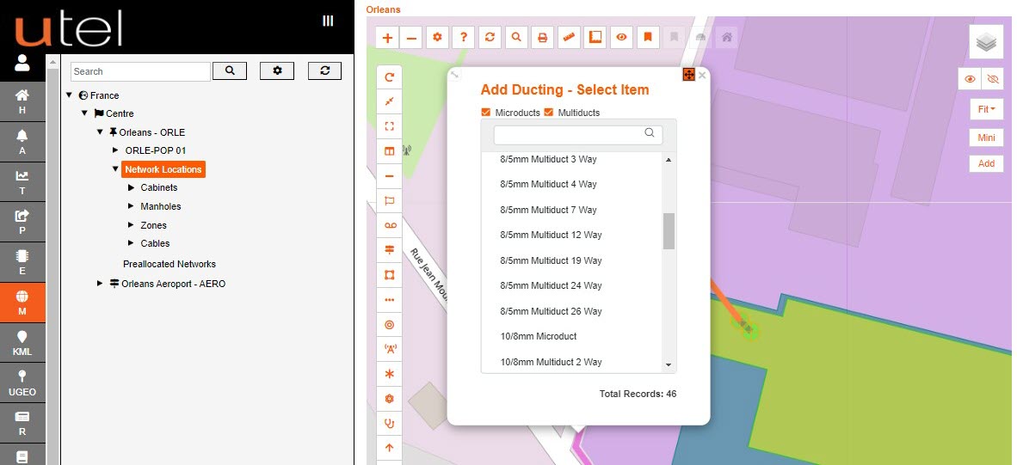Uncheck the Multiducts checkbox
Viewport: 1017px width, 465px height.
coord(549,112)
